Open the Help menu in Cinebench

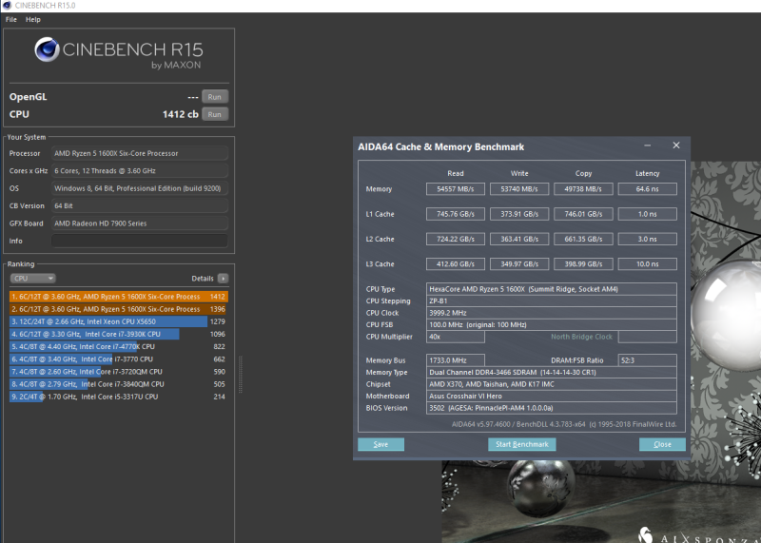pos(33,19)
